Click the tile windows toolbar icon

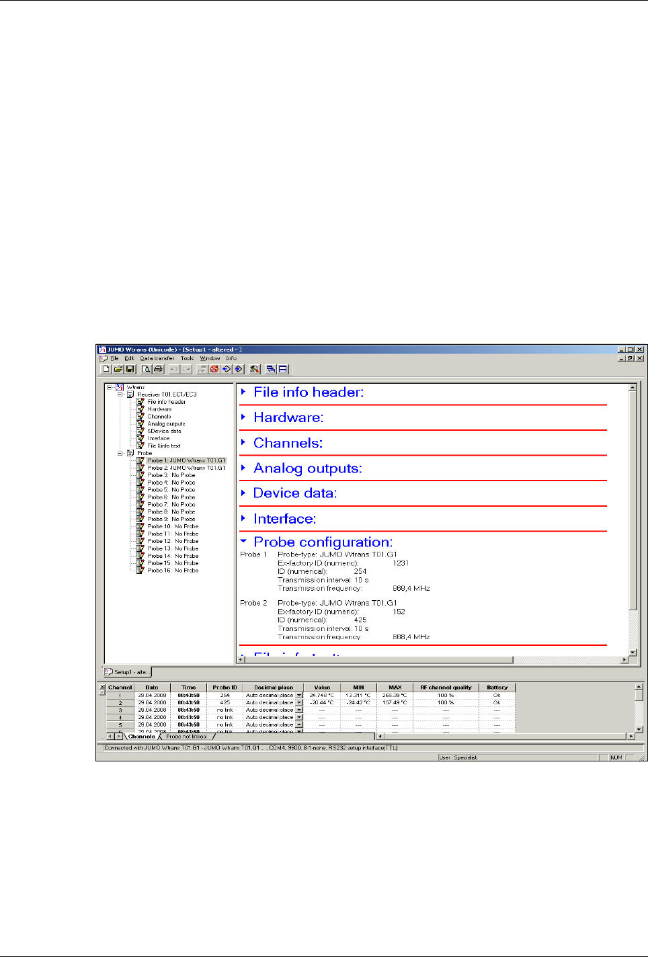point(283,369)
